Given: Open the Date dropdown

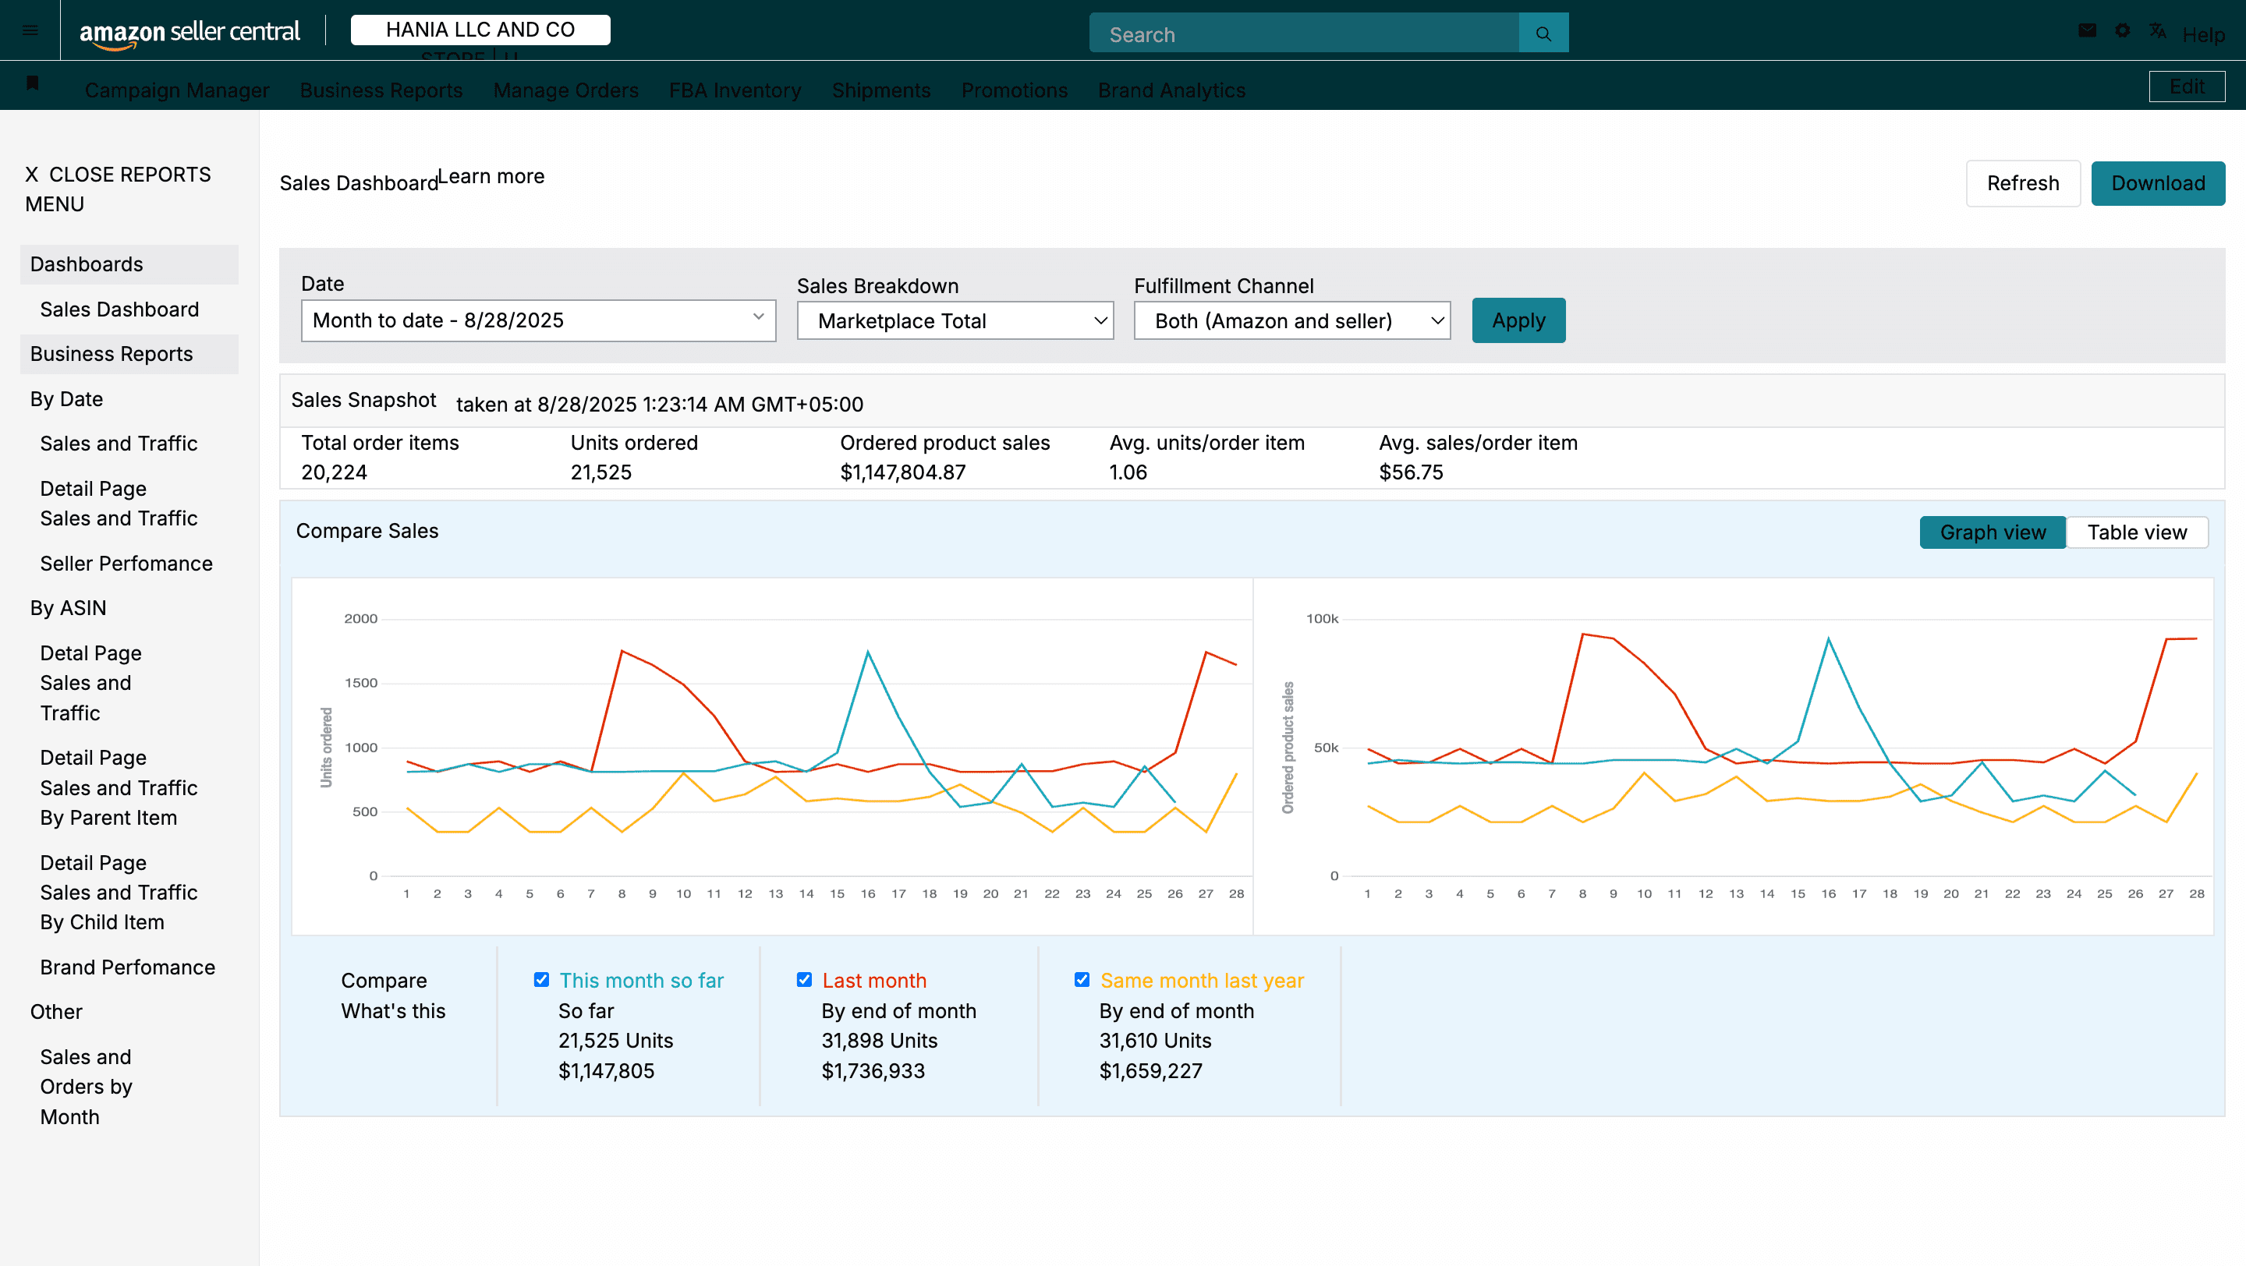Looking at the screenshot, I should pyautogui.click(x=538, y=320).
